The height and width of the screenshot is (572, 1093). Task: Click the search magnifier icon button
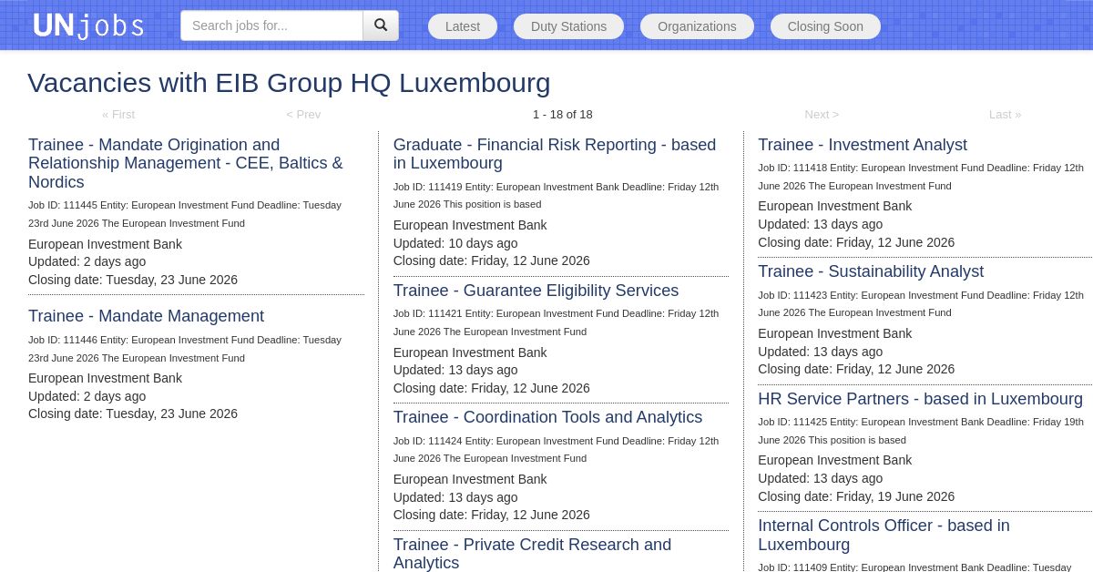(381, 26)
